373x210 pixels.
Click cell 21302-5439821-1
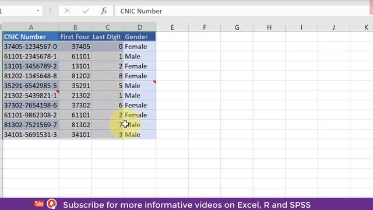point(31,95)
